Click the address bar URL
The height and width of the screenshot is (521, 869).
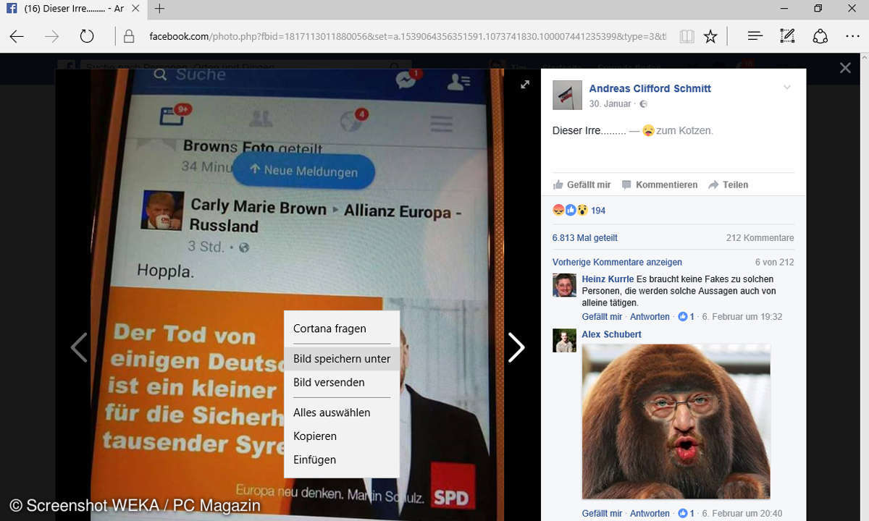coord(407,36)
